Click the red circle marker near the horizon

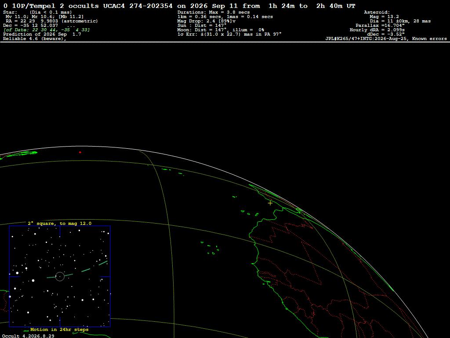[x=80, y=152]
